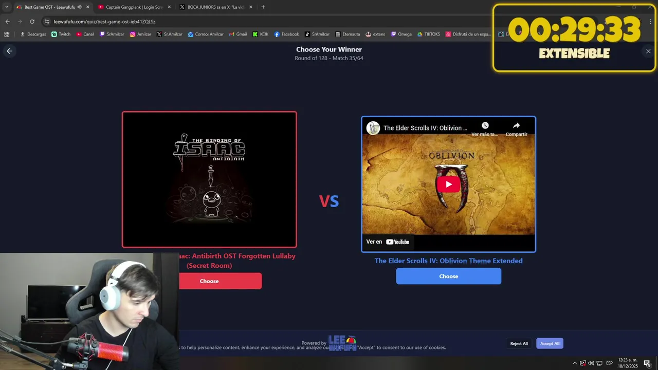Open the Correo: Amilcar bookmark
This screenshot has height=370, width=658.
(206, 34)
